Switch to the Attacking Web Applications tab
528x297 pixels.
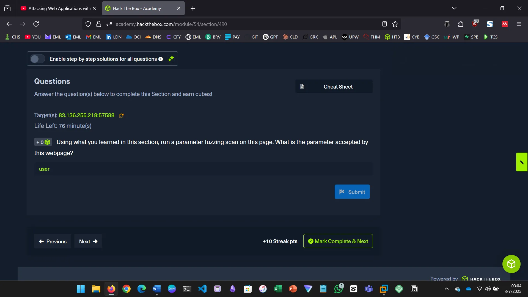[x=55, y=8]
